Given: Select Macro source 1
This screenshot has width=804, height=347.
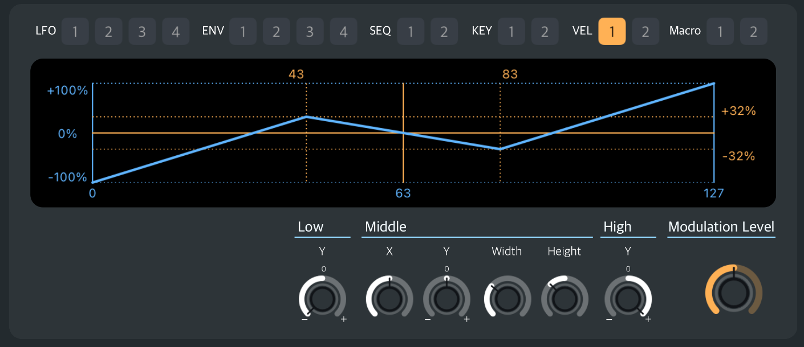Looking at the screenshot, I should pyautogui.click(x=720, y=31).
